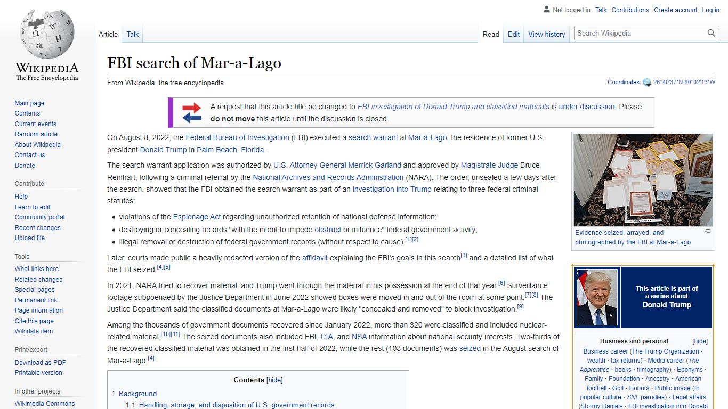Open Palm Beach, Florida link

230,150
